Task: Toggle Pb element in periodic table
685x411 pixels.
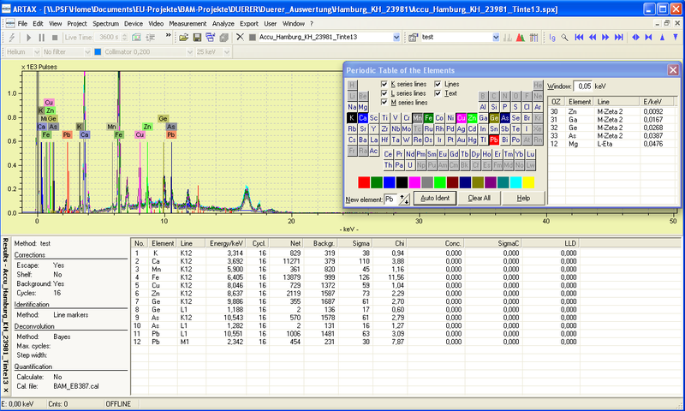Action: tap(494, 140)
